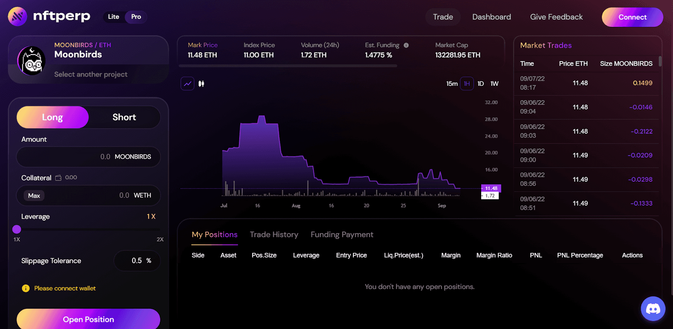Set chart interval to 1H

pos(467,84)
